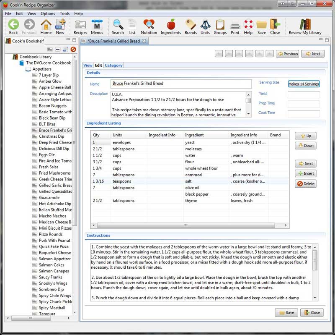The image size is (335, 335).
Task: Open the Menus planner icon
Action: coord(97,27)
